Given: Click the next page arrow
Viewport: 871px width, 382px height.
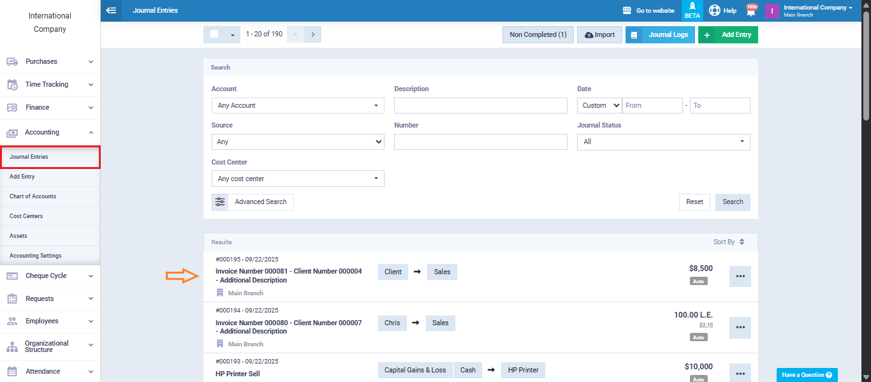Looking at the screenshot, I should pyautogui.click(x=312, y=34).
